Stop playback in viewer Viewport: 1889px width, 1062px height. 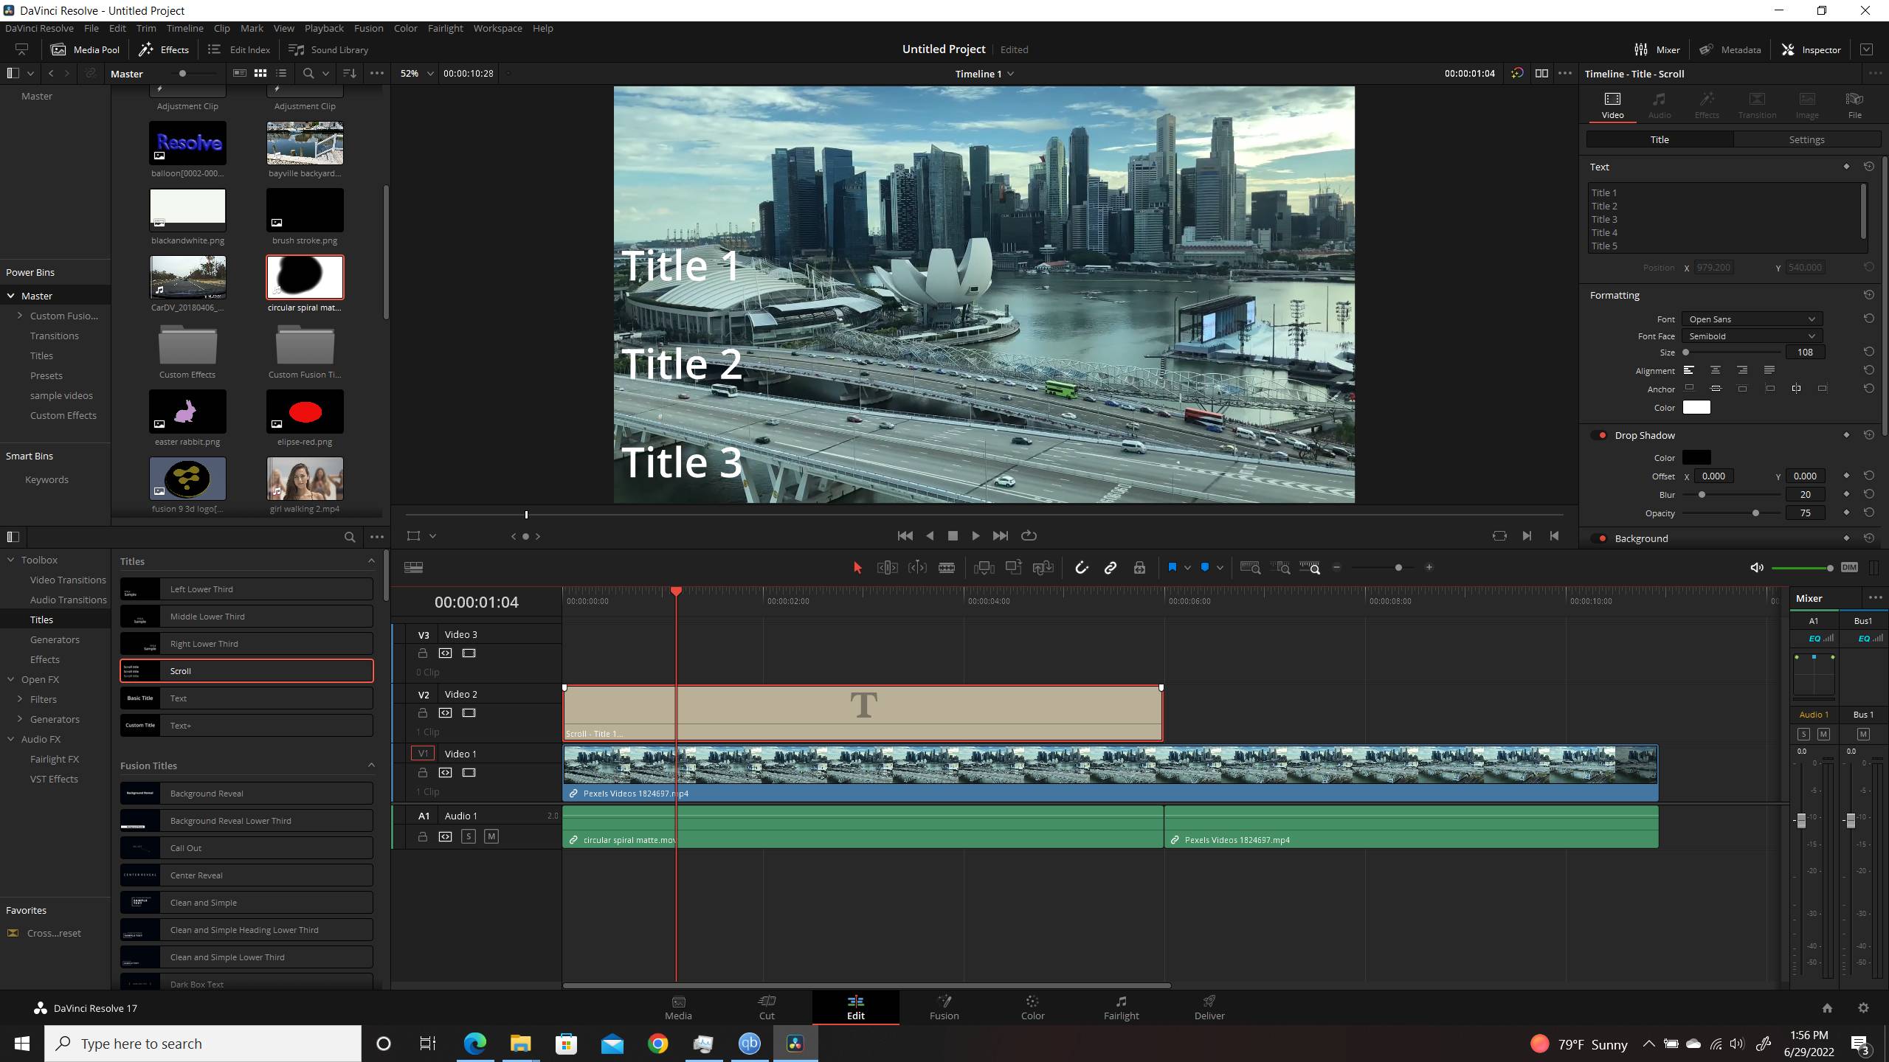953,535
